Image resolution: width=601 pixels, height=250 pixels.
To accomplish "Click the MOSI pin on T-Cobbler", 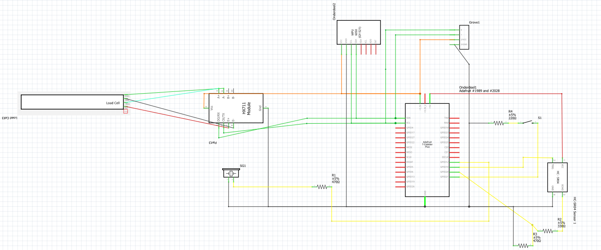I will pos(400,148).
